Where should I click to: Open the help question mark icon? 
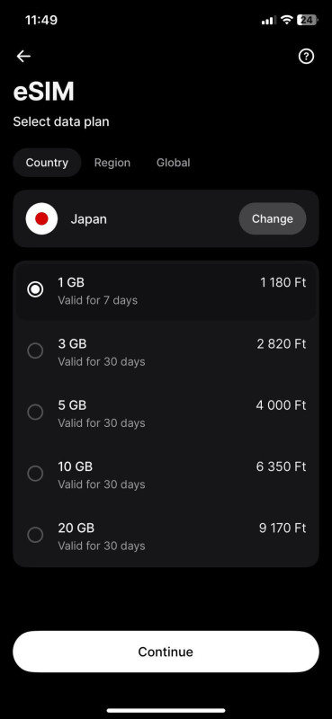point(306,57)
